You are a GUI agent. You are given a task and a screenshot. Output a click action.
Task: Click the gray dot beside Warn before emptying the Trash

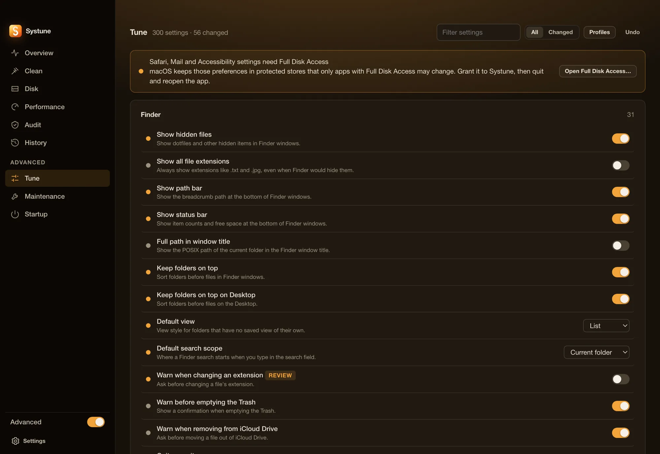click(x=148, y=406)
